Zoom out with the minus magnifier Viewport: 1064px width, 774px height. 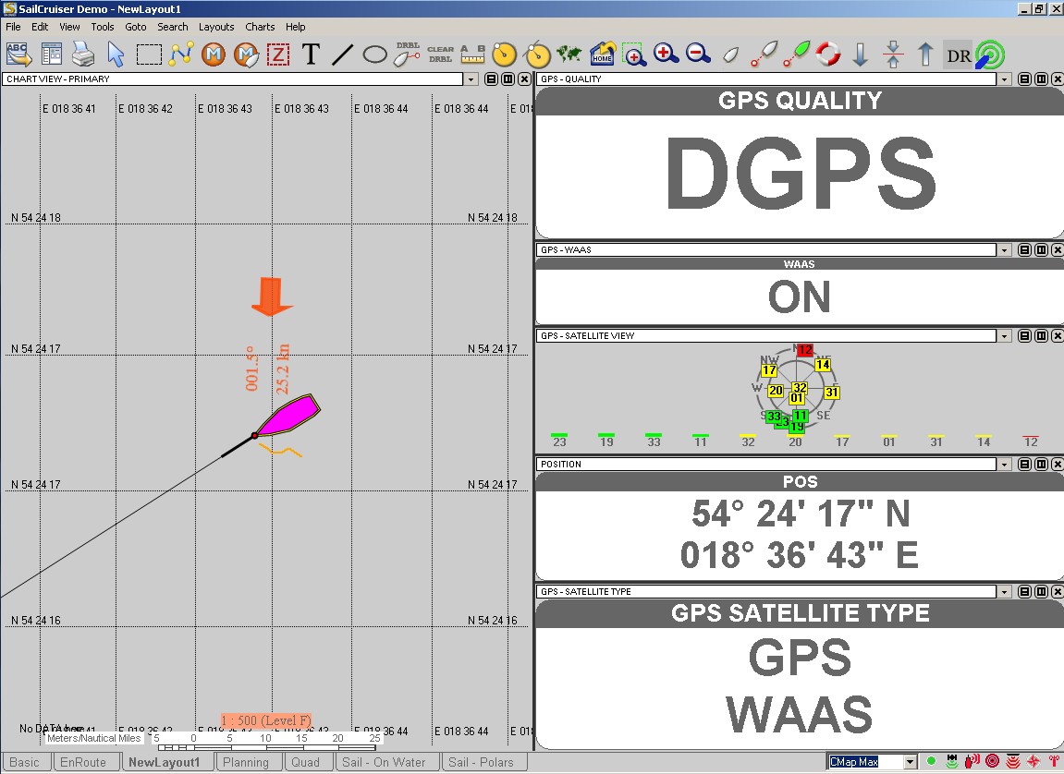pos(698,54)
